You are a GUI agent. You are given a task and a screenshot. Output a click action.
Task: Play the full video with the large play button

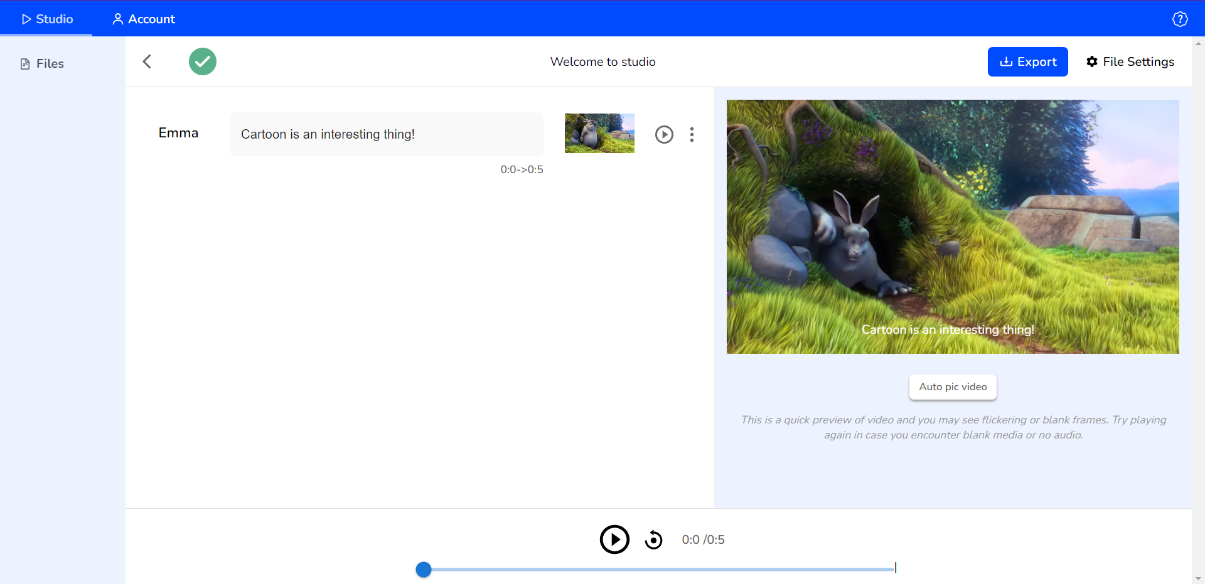coord(614,539)
